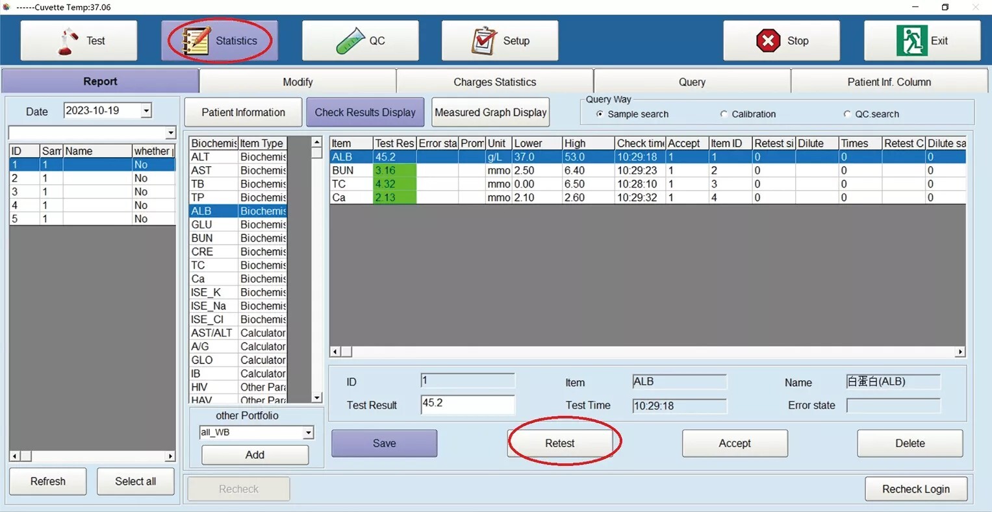Select Sample search radio button
Screen dimensions: 992x512
pyautogui.click(x=600, y=114)
